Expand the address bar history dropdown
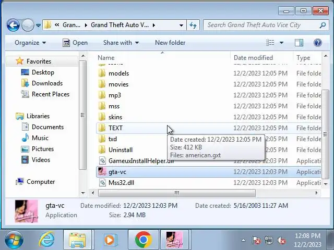 [181, 26]
